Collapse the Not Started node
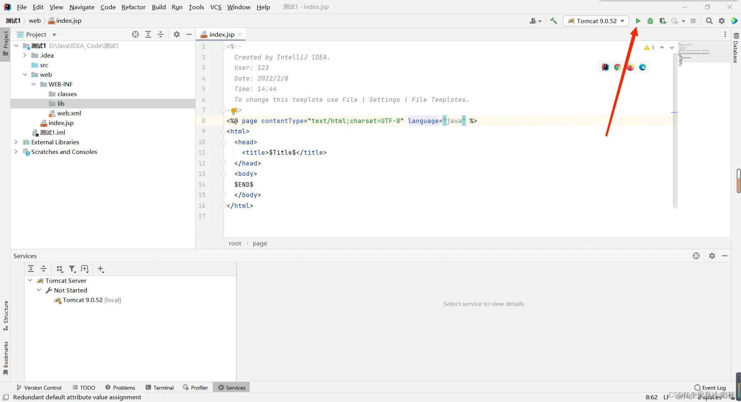Screen dimensions: 741x402 click(39, 290)
